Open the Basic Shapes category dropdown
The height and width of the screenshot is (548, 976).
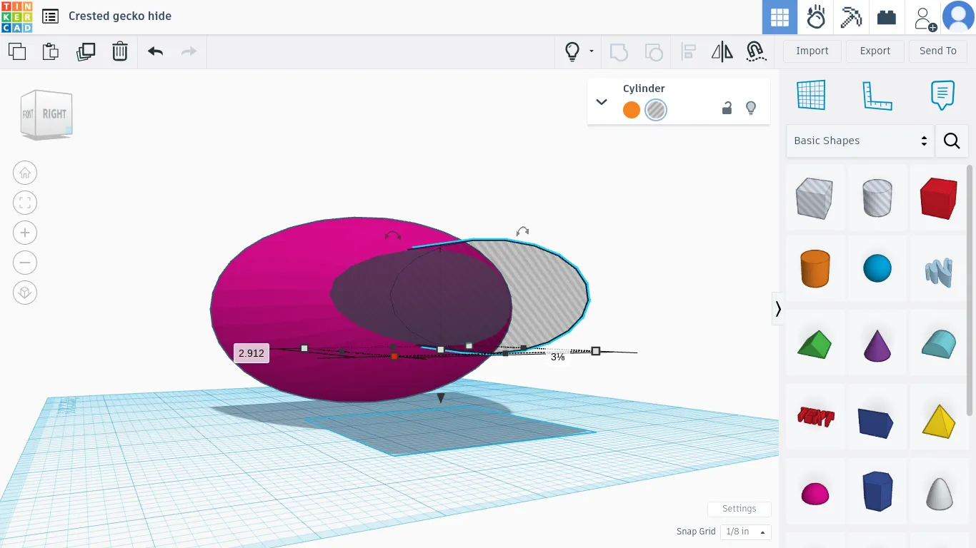(860, 141)
